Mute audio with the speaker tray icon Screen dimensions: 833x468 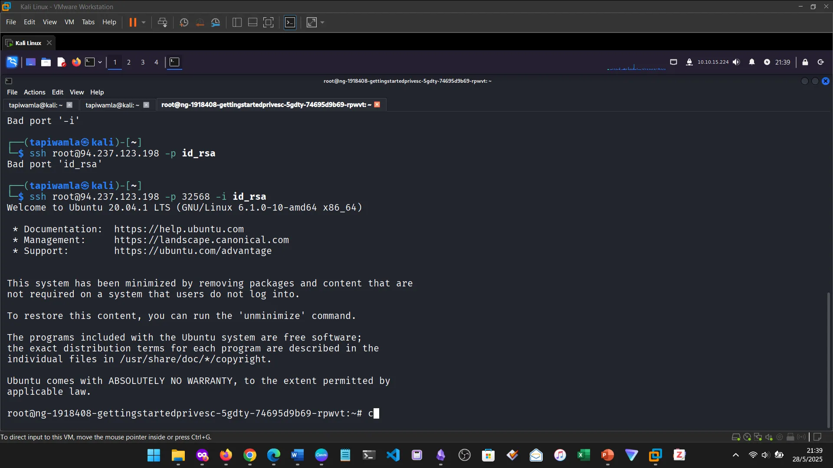pyautogui.click(x=736, y=62)
